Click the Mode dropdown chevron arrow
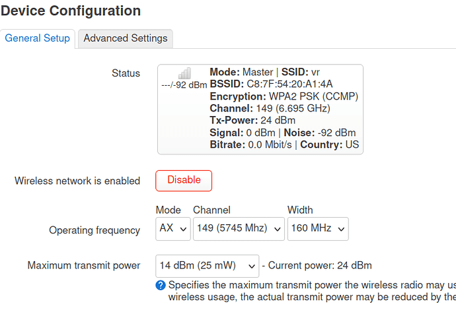Image resolution: width=456 pixels, height=314 pixels. click(x=183, y=230)
